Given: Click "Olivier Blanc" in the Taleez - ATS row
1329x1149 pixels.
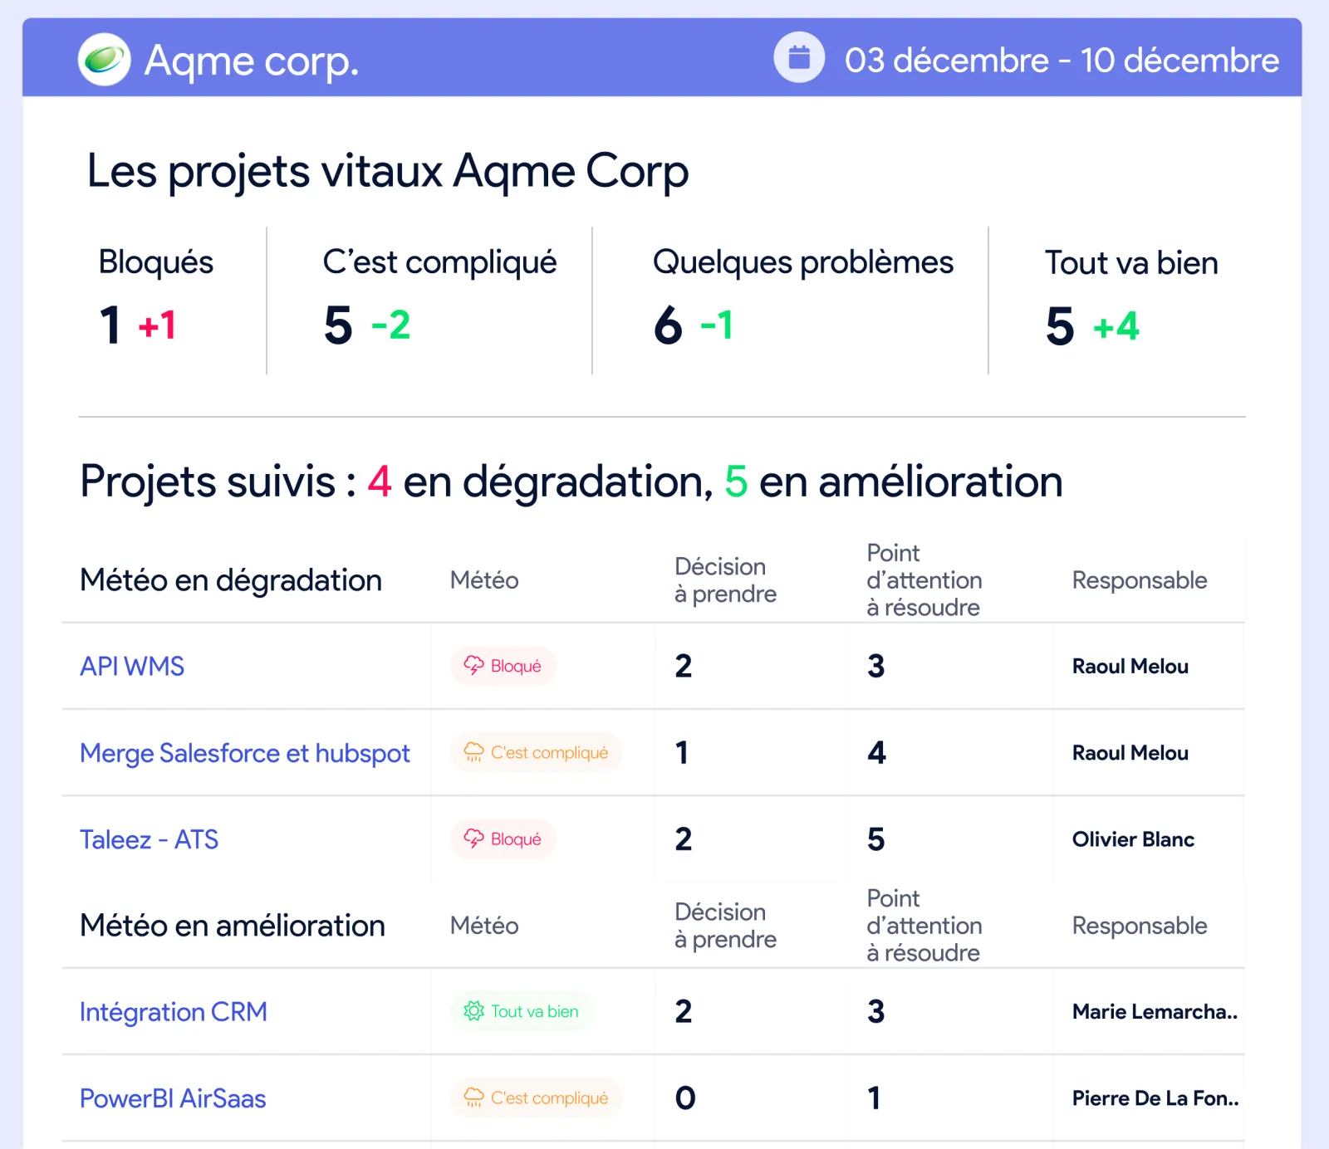Looking at the screenshot, I should pos(1133,839).
